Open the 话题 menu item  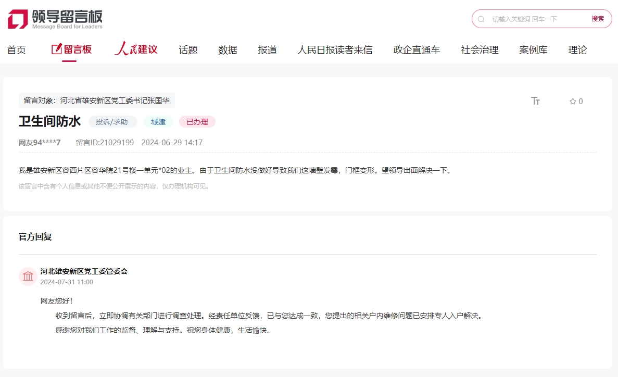tap(188, 50)
